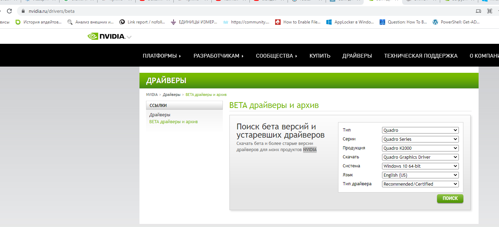Open 'BETA драйверы и архив' sidebar link
499x227 pixels.
[x=174, y=122]
